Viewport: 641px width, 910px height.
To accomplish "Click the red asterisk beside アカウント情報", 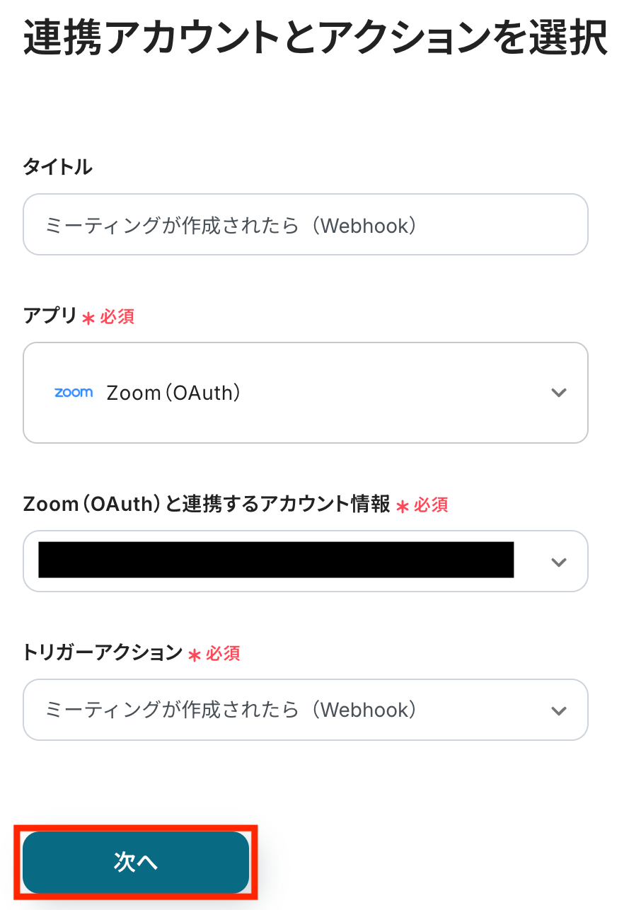I will (403, 507).
